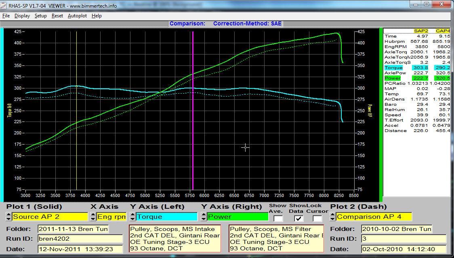
Task: Click the Comparison AP 4 spinner arrows
Action: coord(333,216)
